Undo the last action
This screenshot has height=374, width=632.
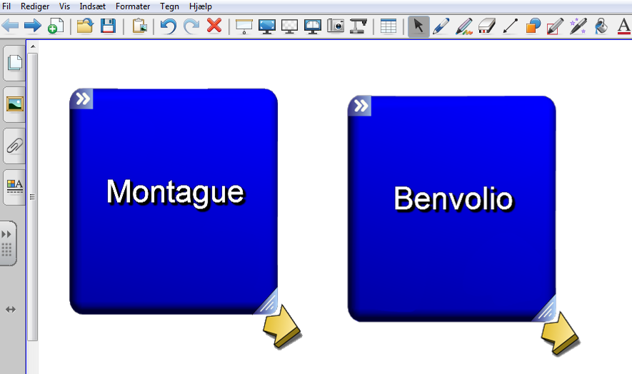pyautogui.click(x=169, y=26)
